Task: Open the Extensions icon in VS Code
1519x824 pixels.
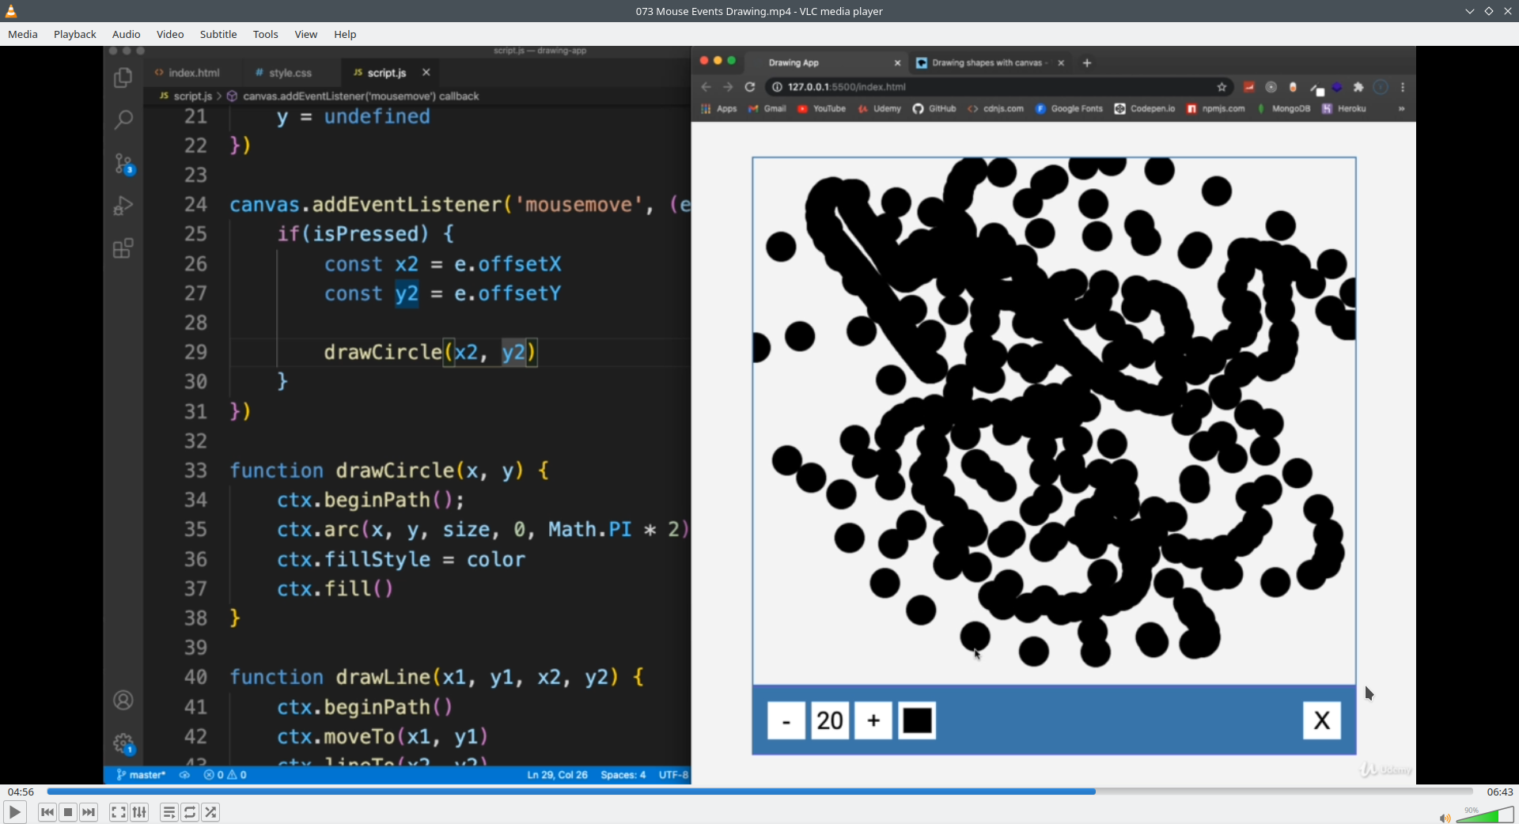Action: point(123,248)
